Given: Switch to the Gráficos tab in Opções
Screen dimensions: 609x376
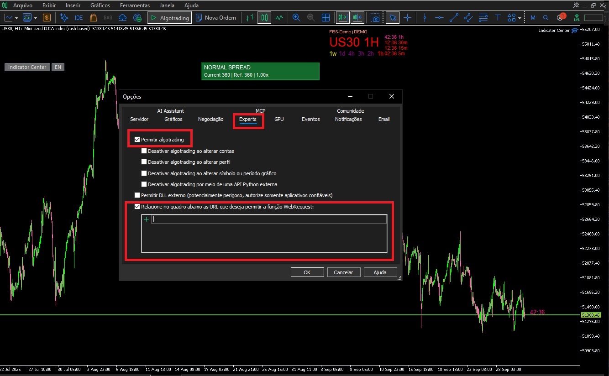Looking at the screenshot, I should (173, 119).
